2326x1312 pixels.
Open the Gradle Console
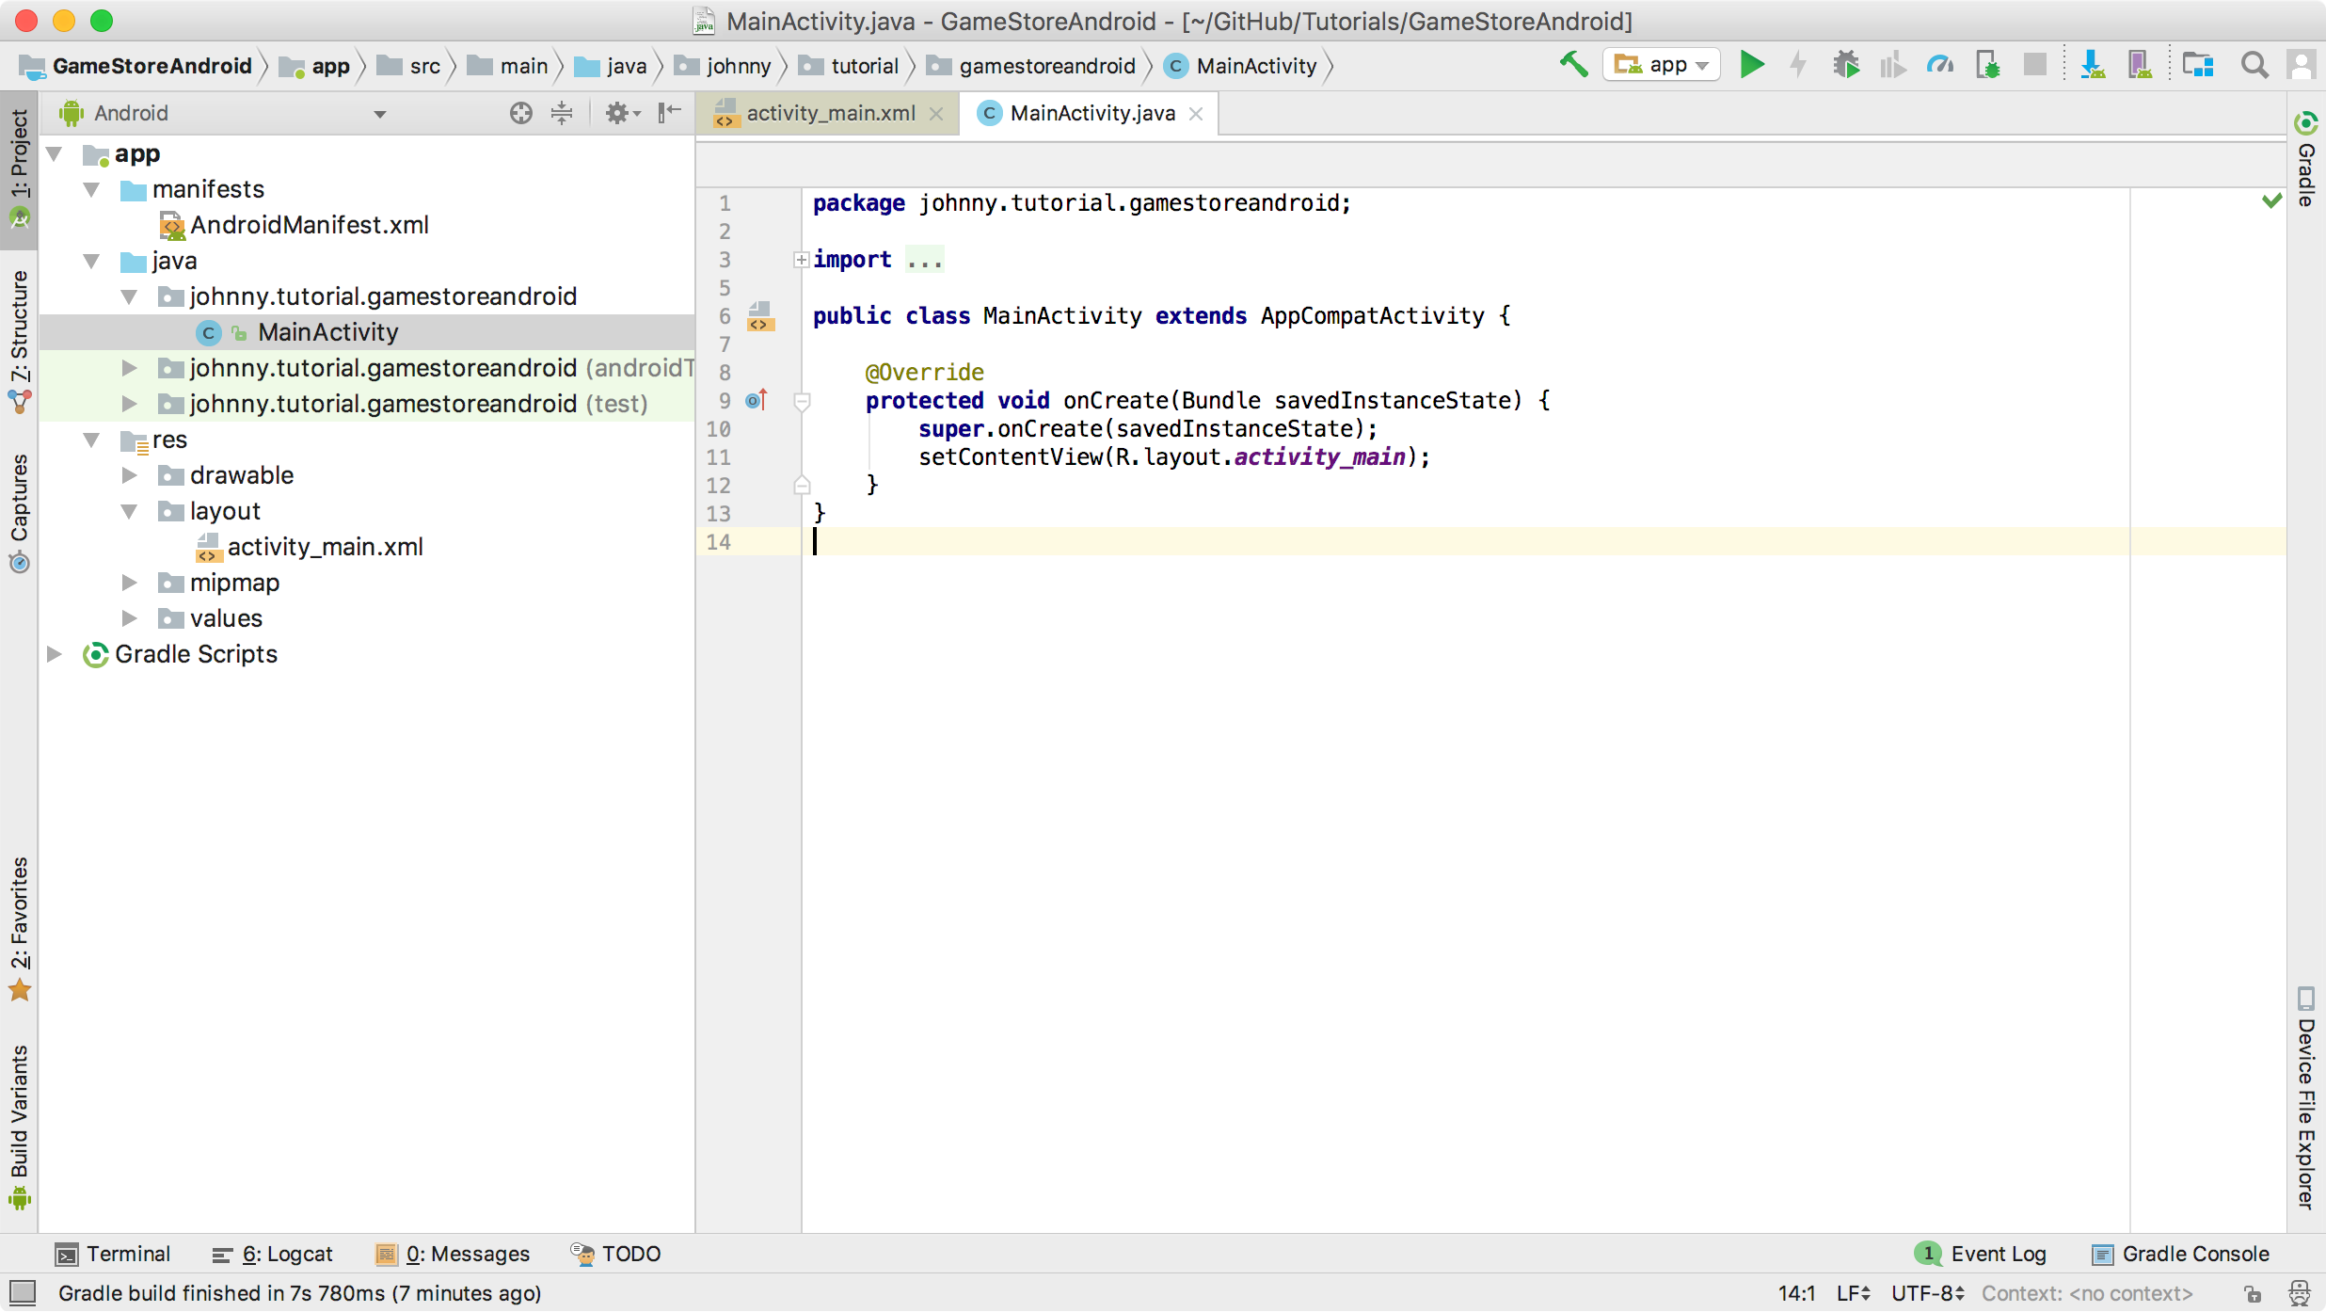coord(2181,1254)
